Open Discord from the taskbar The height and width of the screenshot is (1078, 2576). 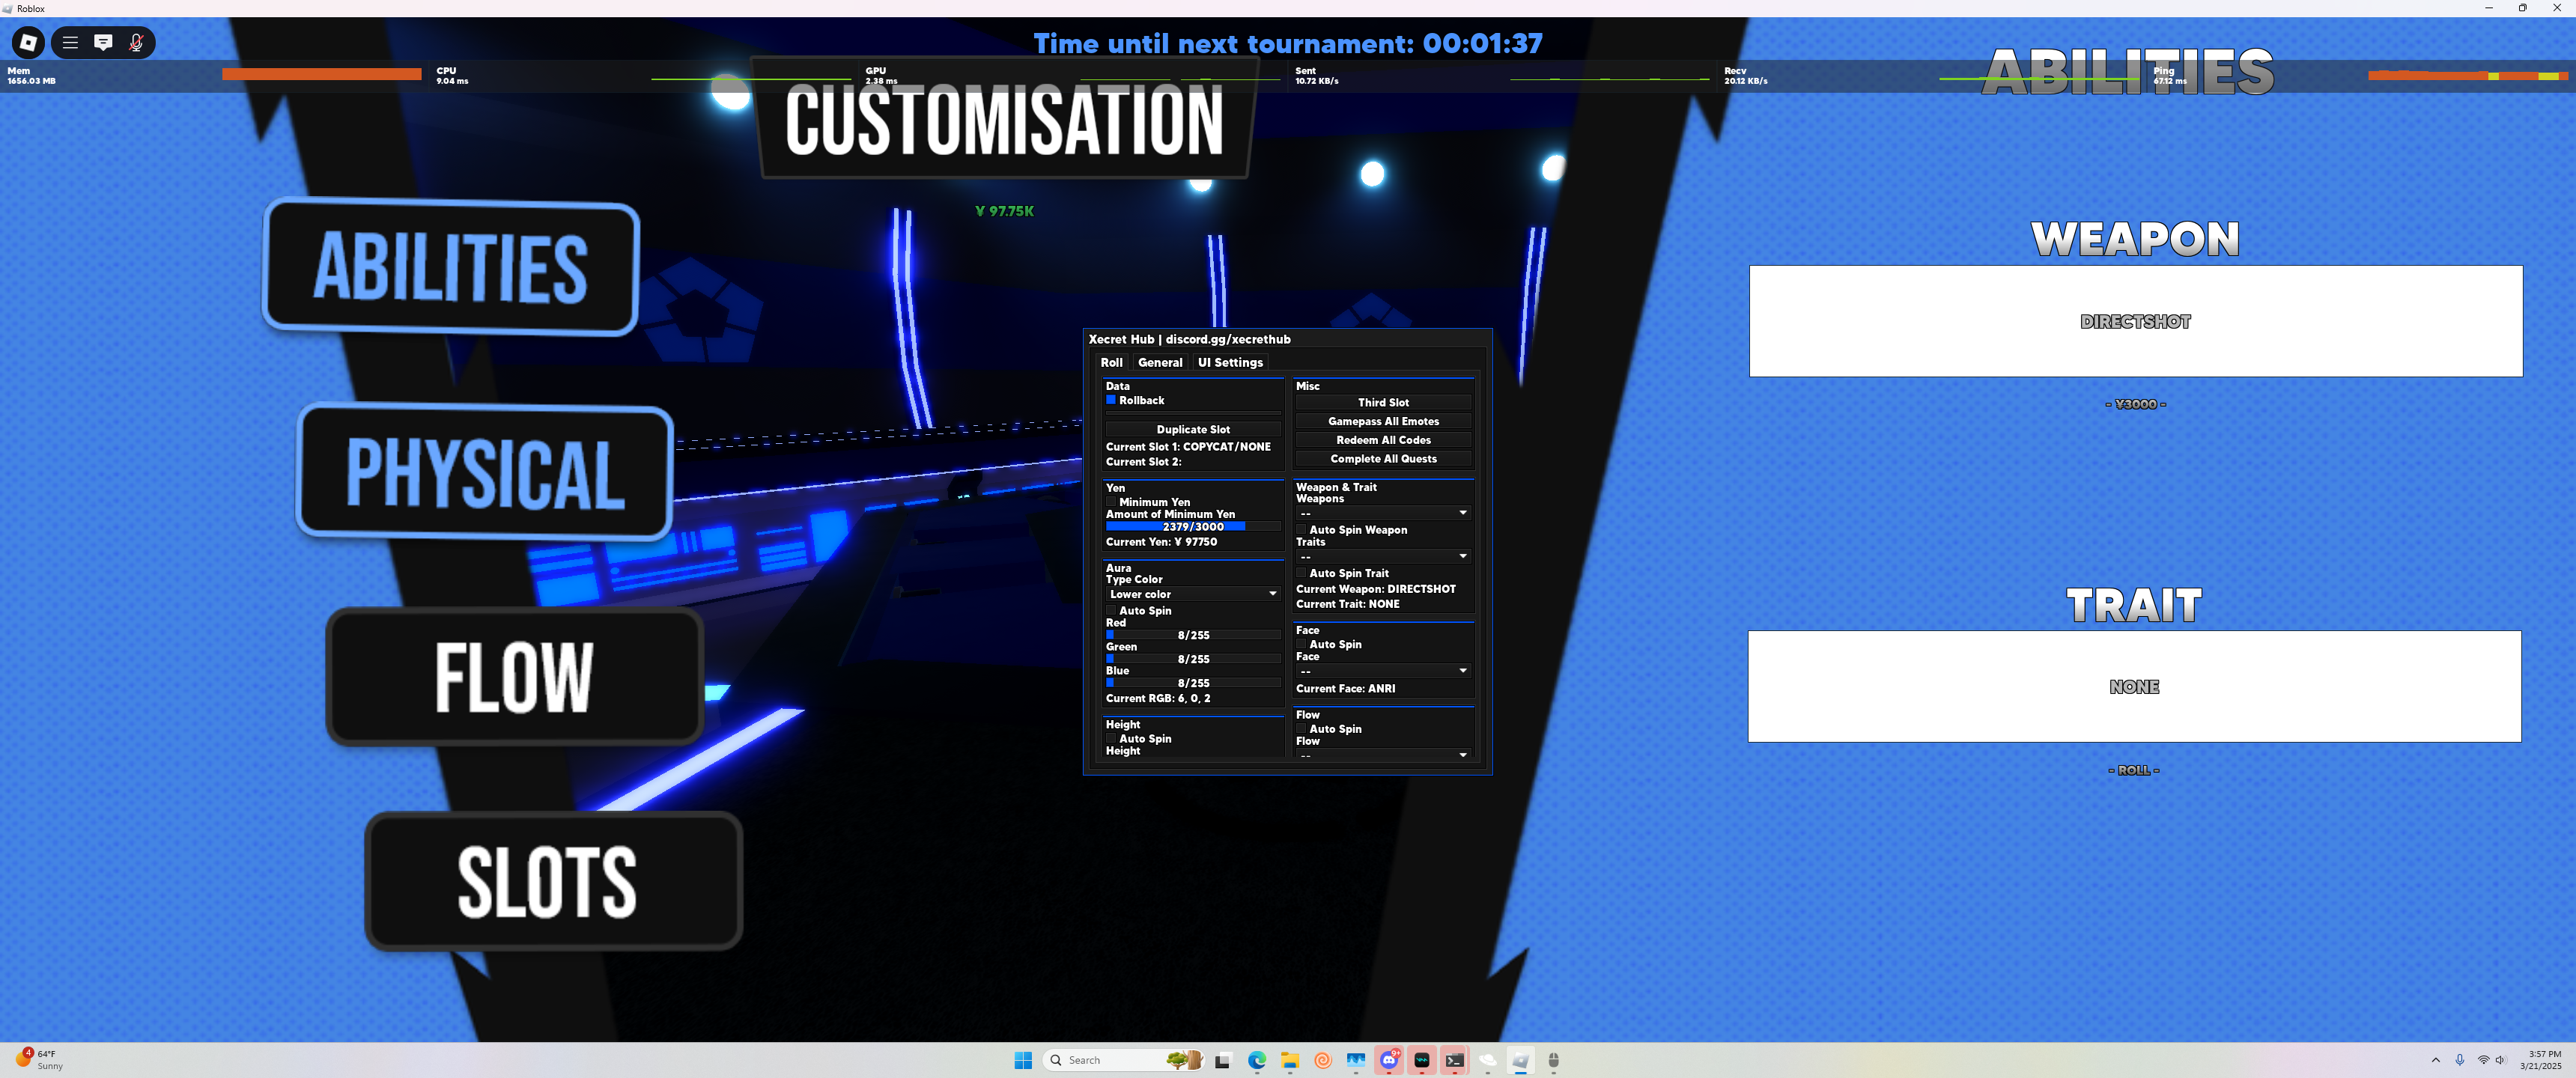click(1389, 1060)
